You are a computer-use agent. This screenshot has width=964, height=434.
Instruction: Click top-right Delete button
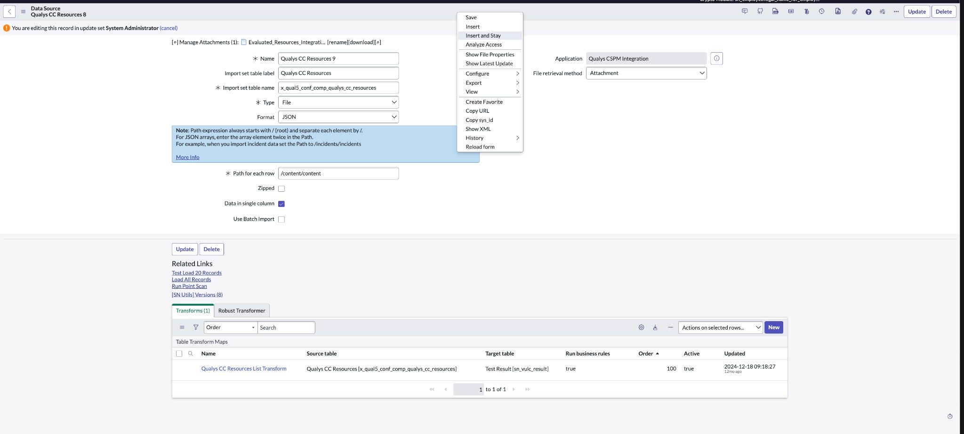coord(943,11)
